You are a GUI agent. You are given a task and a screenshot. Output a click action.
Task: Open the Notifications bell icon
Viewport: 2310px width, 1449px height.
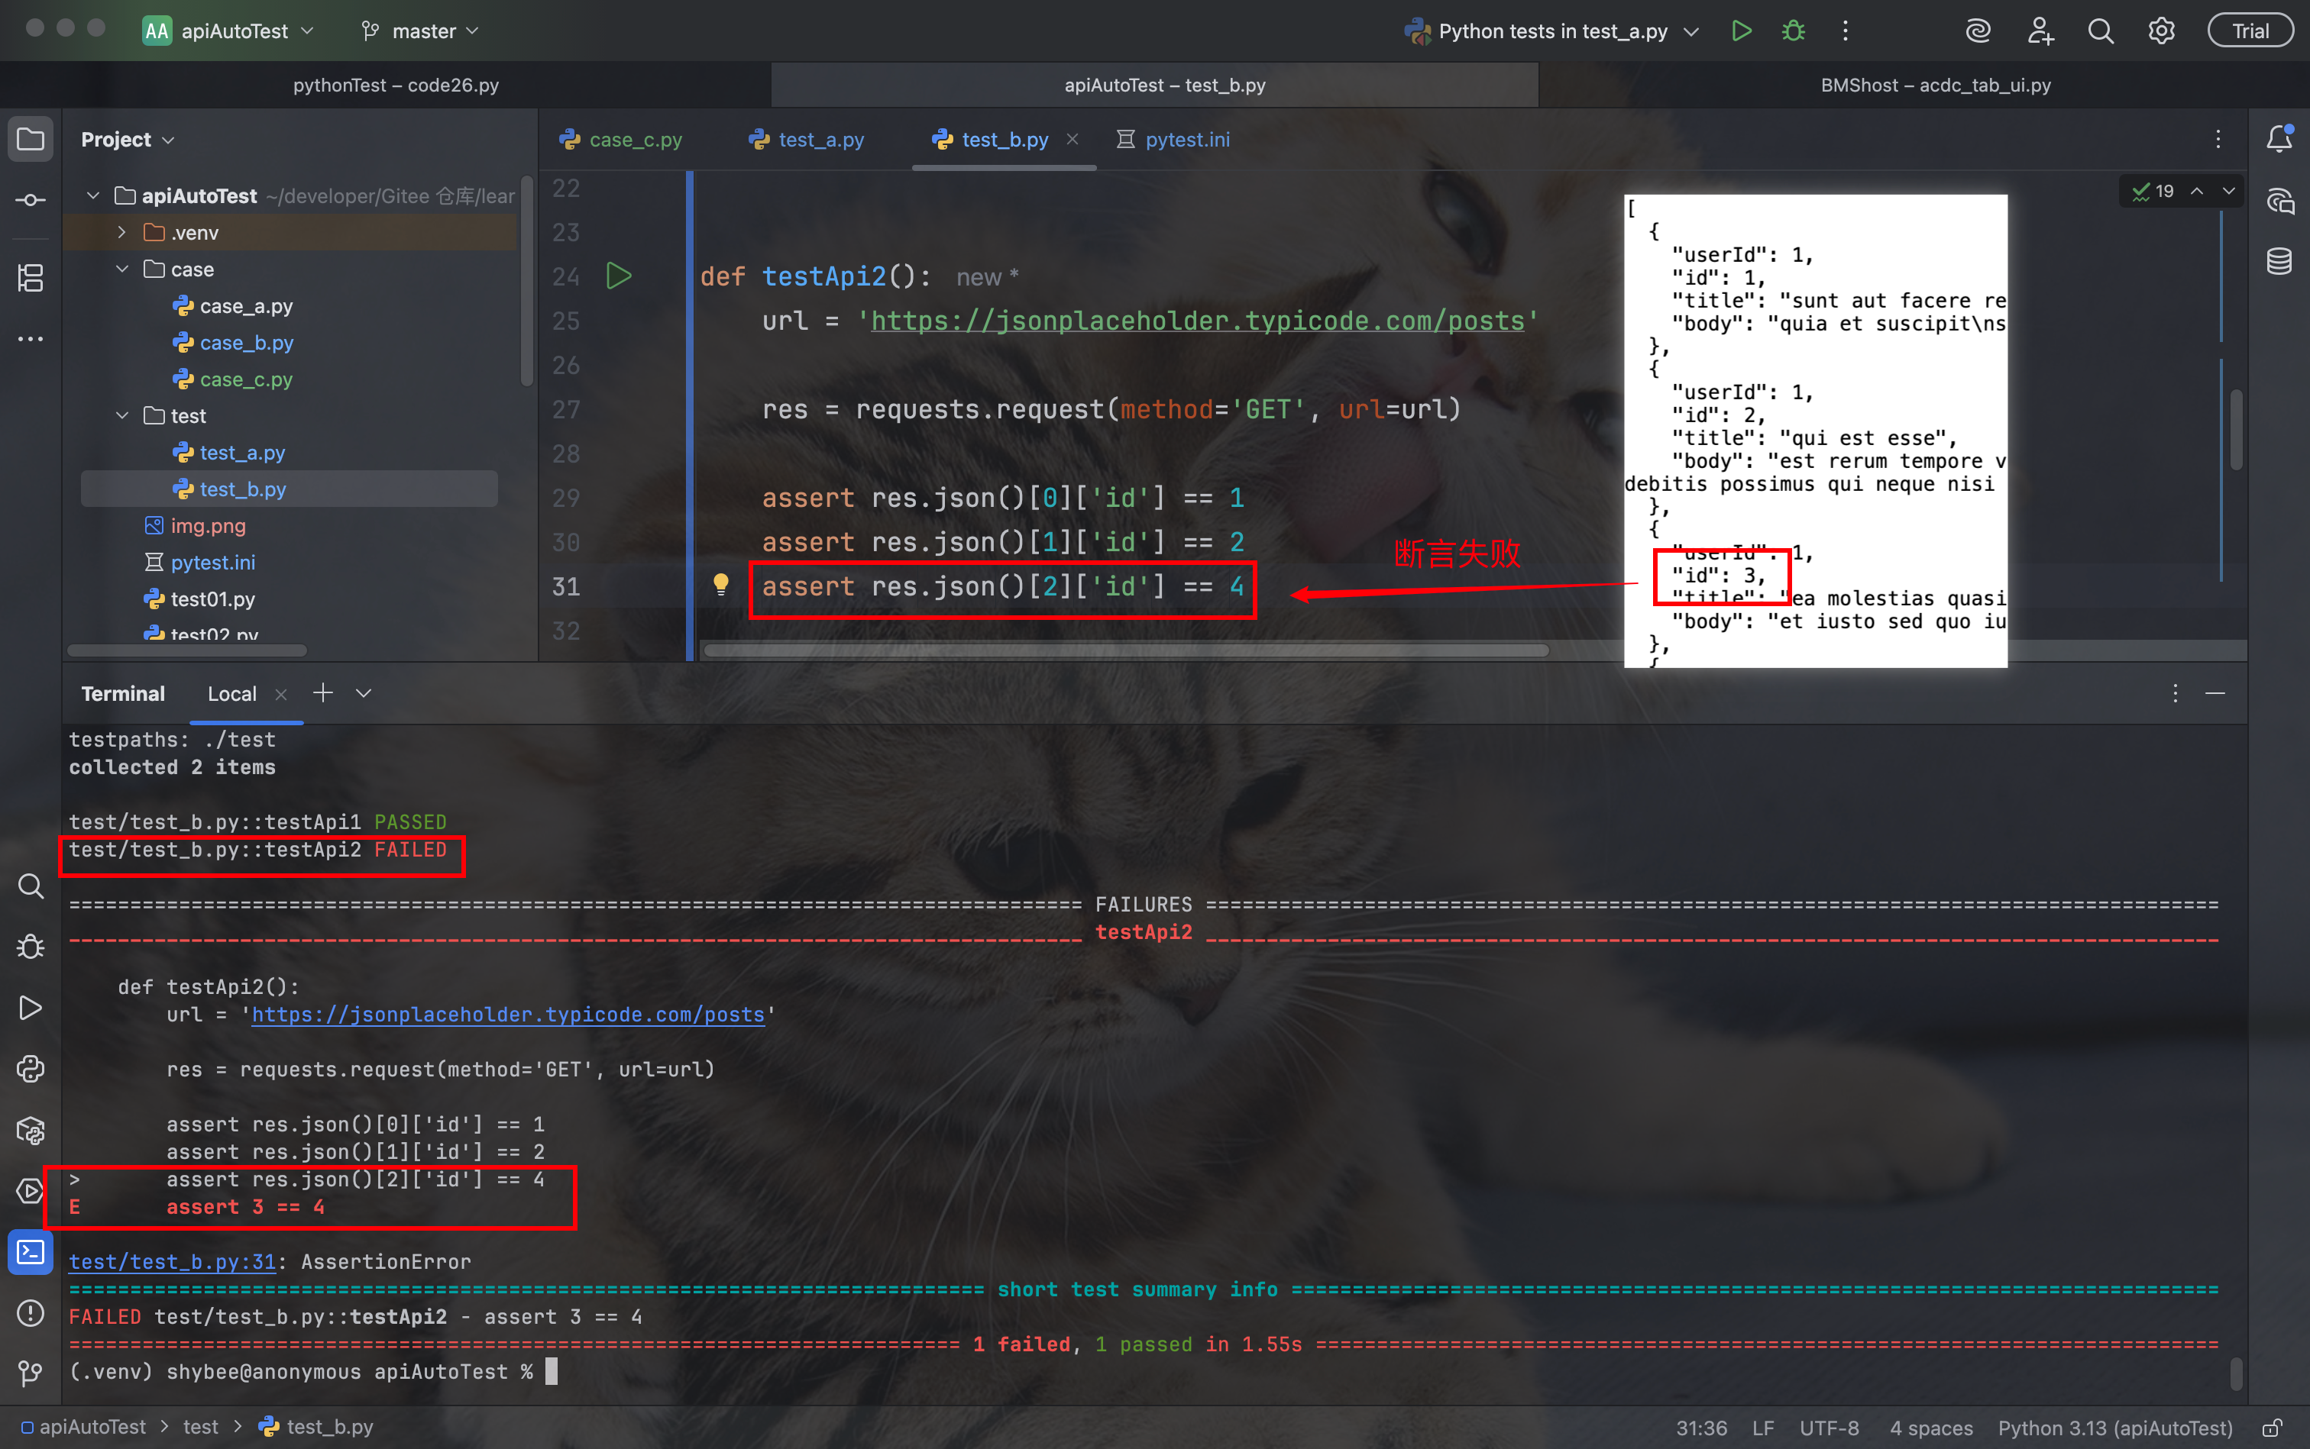2279,139
